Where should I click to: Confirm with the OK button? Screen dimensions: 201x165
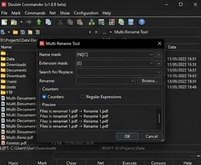click(x=127, y=136)
